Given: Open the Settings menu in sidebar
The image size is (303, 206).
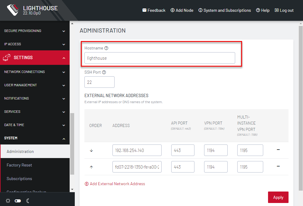Looking at the screenshot, I should coord(35,58).
